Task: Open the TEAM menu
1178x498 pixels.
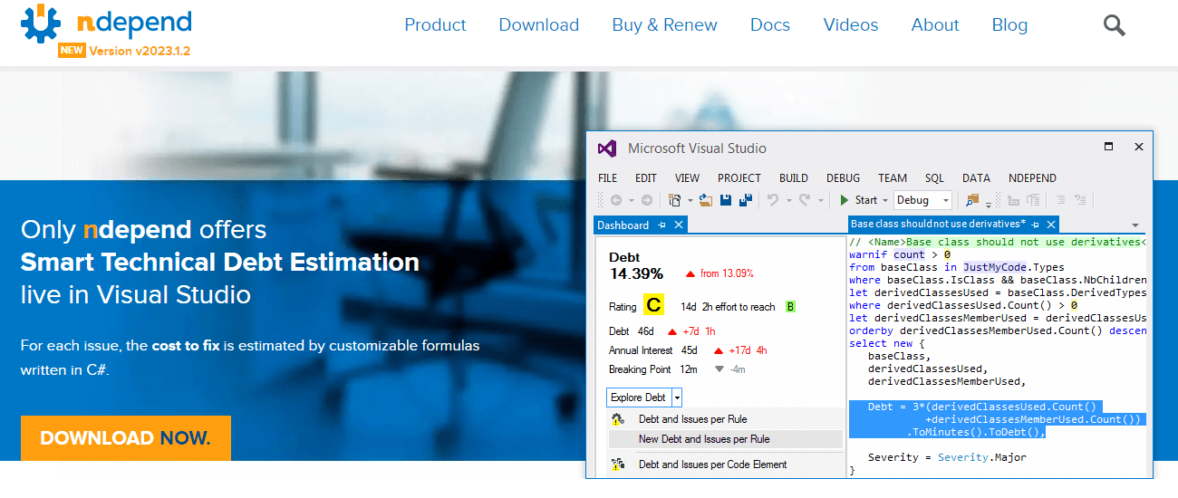Action: tap(893, 178)
